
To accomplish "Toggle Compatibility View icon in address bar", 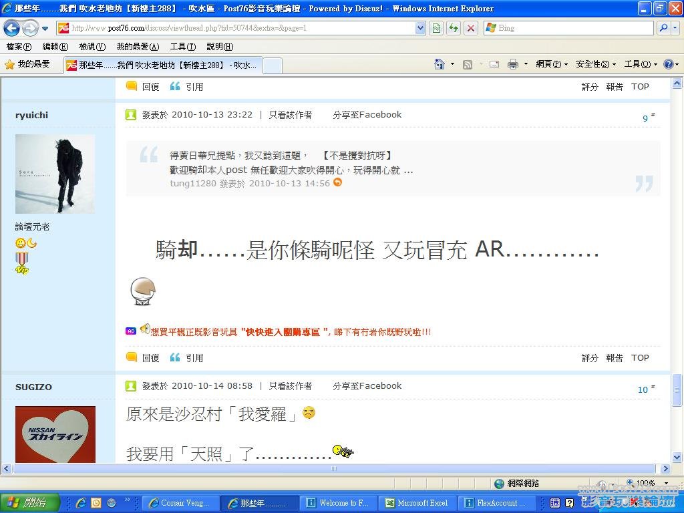I will pos(436,28).
